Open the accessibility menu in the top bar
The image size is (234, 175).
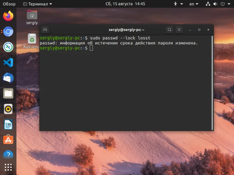pos(178,4)
